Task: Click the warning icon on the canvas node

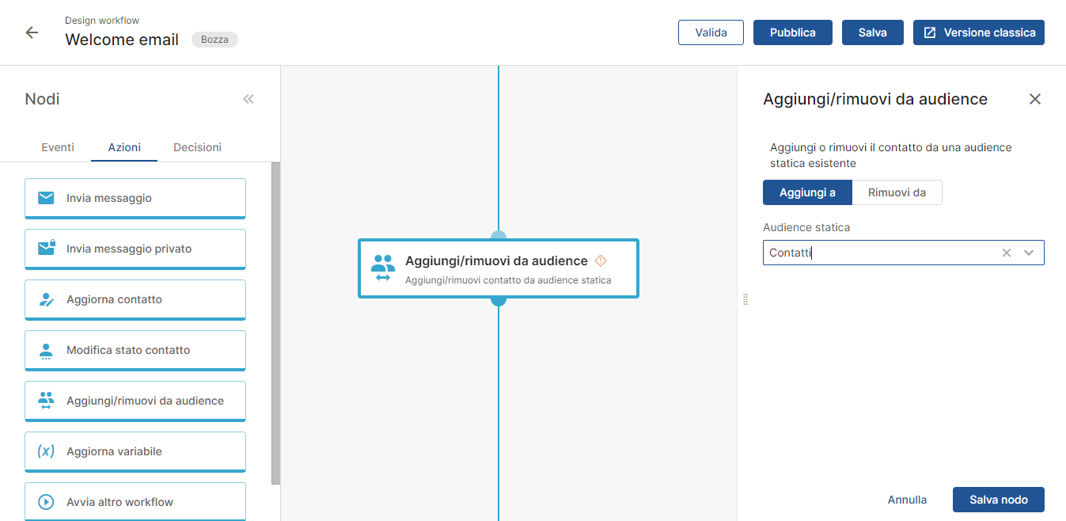Action: click(601, 260)
